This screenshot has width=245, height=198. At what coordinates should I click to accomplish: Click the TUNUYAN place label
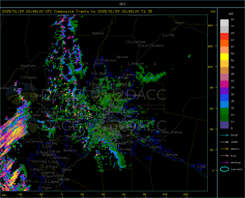63,180
